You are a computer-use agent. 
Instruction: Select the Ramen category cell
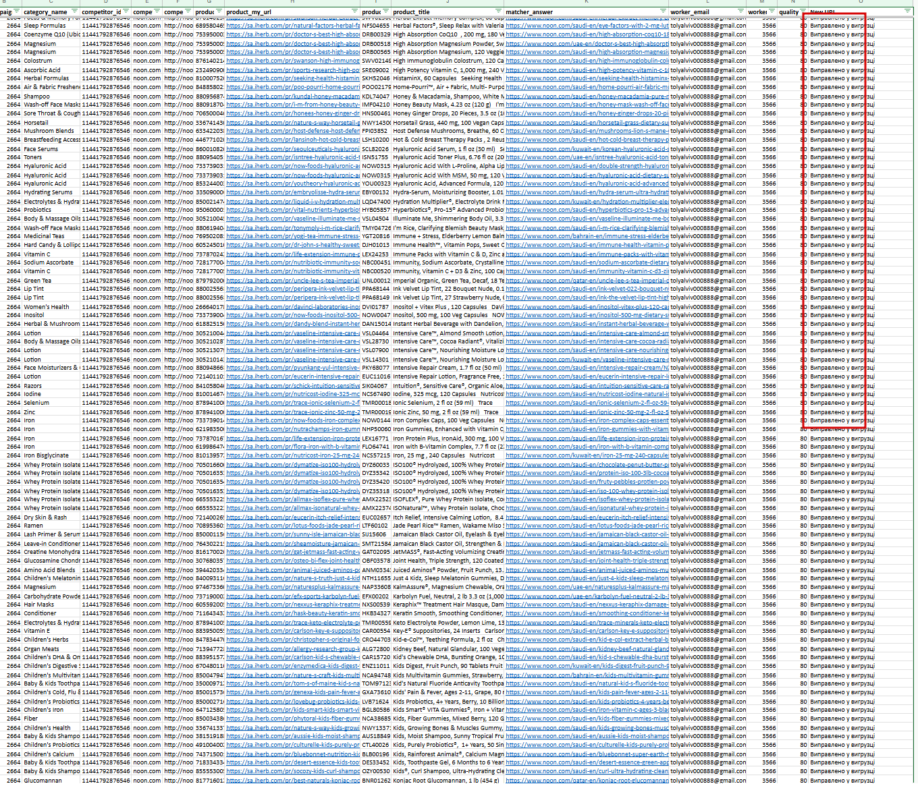pyautogui.click(x=51, y=526)
